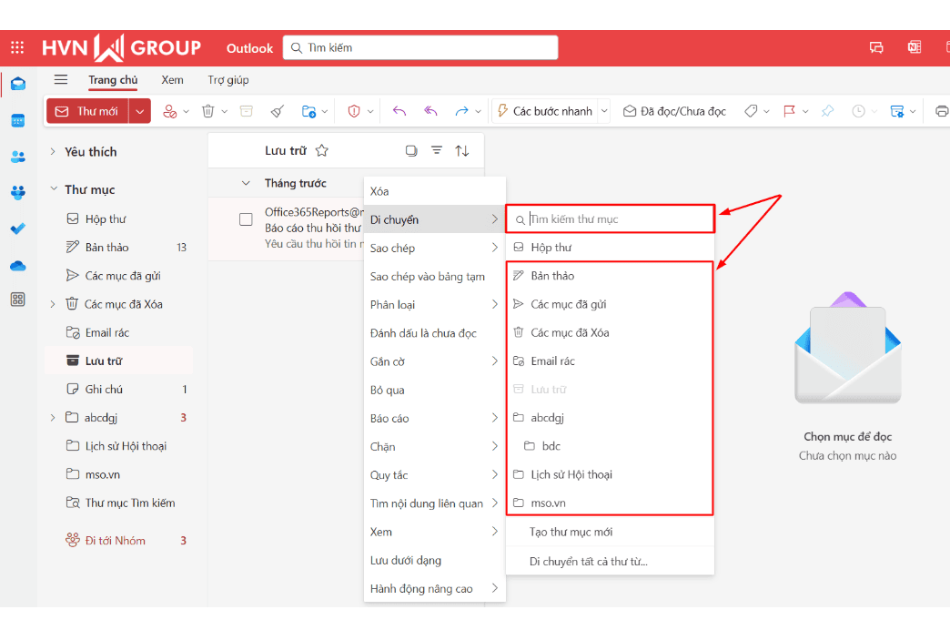The height and width of the screenshot is (620, 950).
Task: Open People contacts in the left rail
Action: [18, 157]
